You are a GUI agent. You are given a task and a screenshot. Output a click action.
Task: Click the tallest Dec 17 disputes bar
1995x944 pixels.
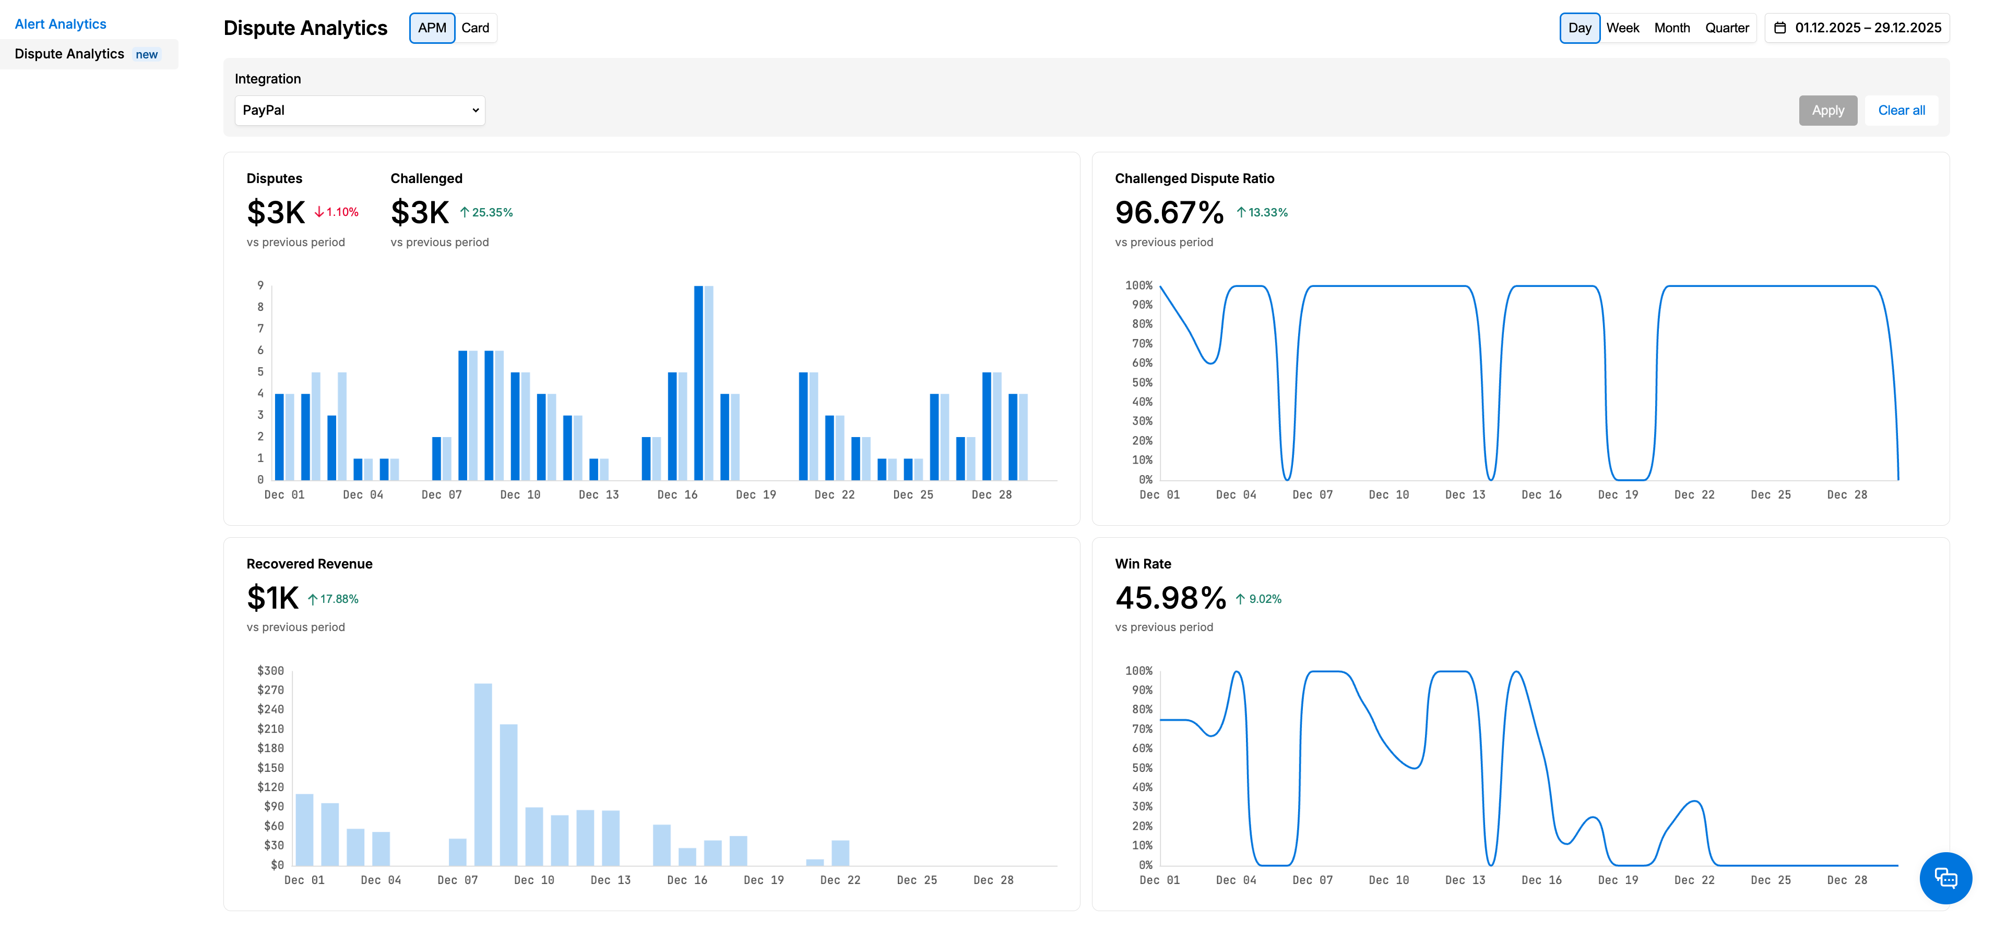(698, 383)
